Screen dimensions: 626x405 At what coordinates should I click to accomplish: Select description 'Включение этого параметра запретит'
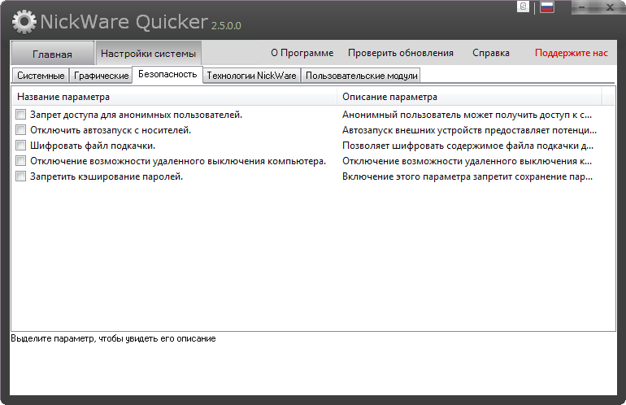point(467,176)
